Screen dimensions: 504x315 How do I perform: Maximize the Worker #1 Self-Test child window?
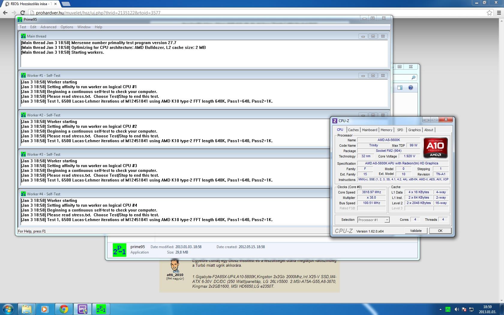pyautogui.click(x=373, y=76)
